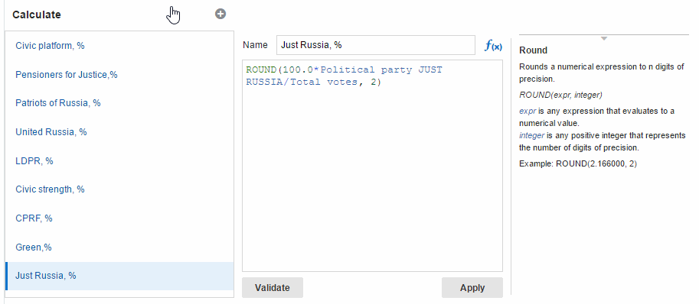The height and width of the screenshot is (304, 699).
Task: Click the Round function title
Action: click(533, 50)
